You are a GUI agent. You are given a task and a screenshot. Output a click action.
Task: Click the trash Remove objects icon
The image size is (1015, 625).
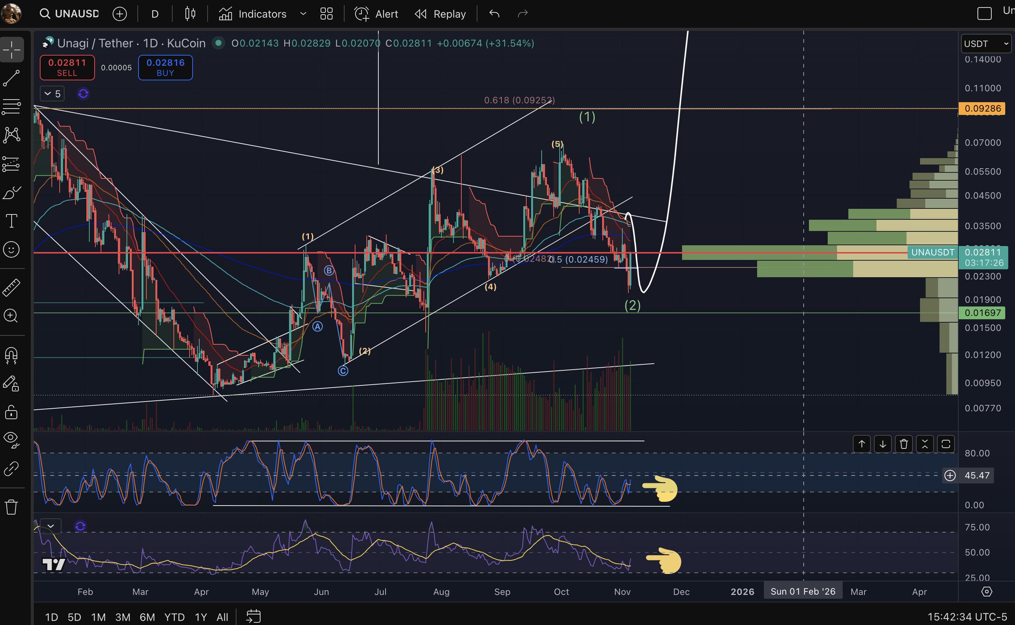point(11,507)
